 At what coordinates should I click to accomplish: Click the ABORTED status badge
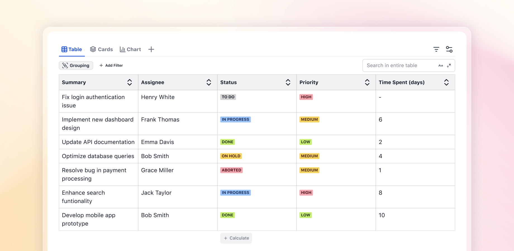point(231,170)
